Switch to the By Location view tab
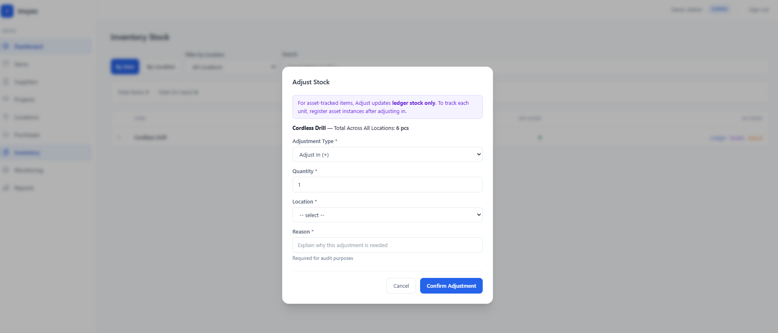Viewport: 778px width, 333px height. tap(161, 67)
